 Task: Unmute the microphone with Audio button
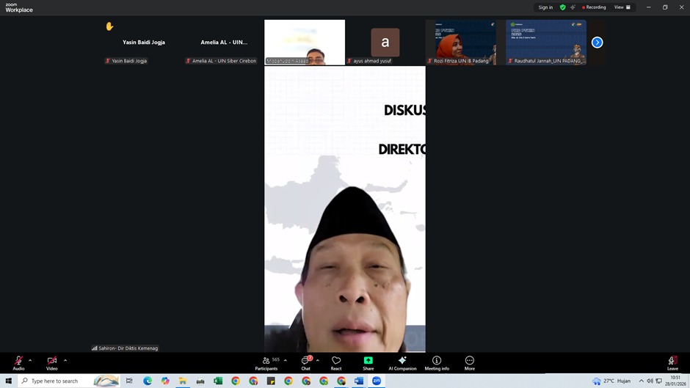tap(18, 363)
